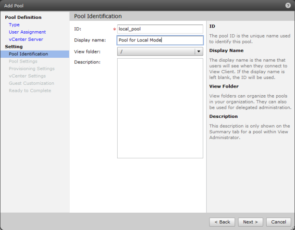Image resolution: width=295 pixels, height=230 pixels.
Task: Click the Setting section header
Action: pos(14,47)
